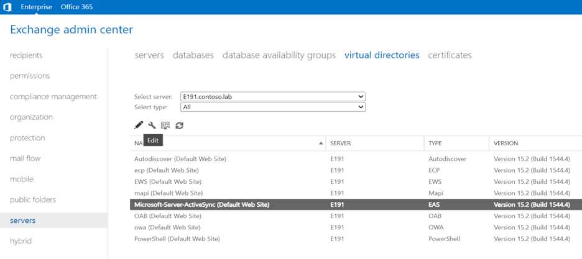Open the Select type dropdown

pos(273,107)
